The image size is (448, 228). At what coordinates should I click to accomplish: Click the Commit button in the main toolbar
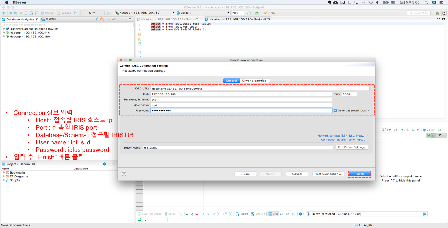pyautogui.click(x=47, y=13)
